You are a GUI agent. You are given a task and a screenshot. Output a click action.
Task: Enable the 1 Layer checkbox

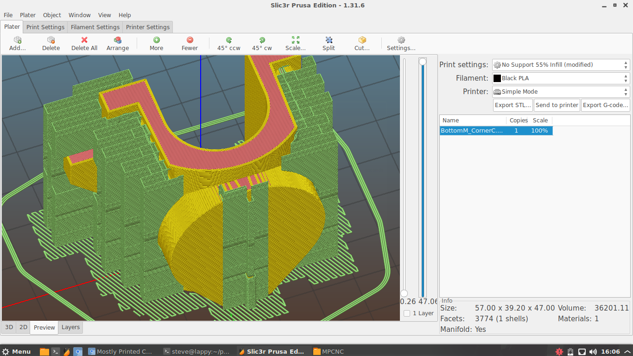(x=407, y=313)
